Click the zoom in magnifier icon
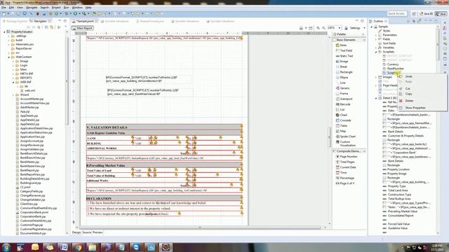 318,28
